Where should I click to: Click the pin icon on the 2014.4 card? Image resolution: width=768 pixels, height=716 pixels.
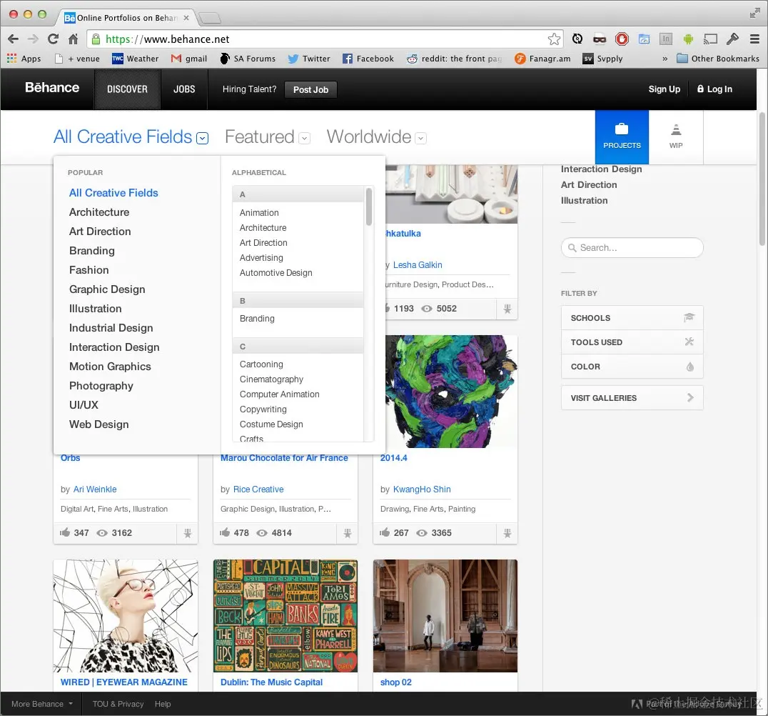(x=507, y=533)
